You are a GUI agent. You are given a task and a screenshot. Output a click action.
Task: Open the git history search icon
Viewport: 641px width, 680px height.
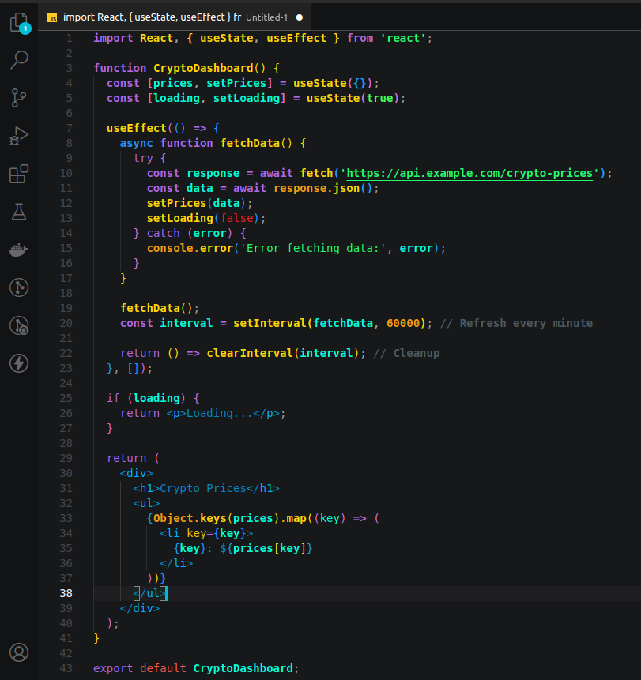19,325
